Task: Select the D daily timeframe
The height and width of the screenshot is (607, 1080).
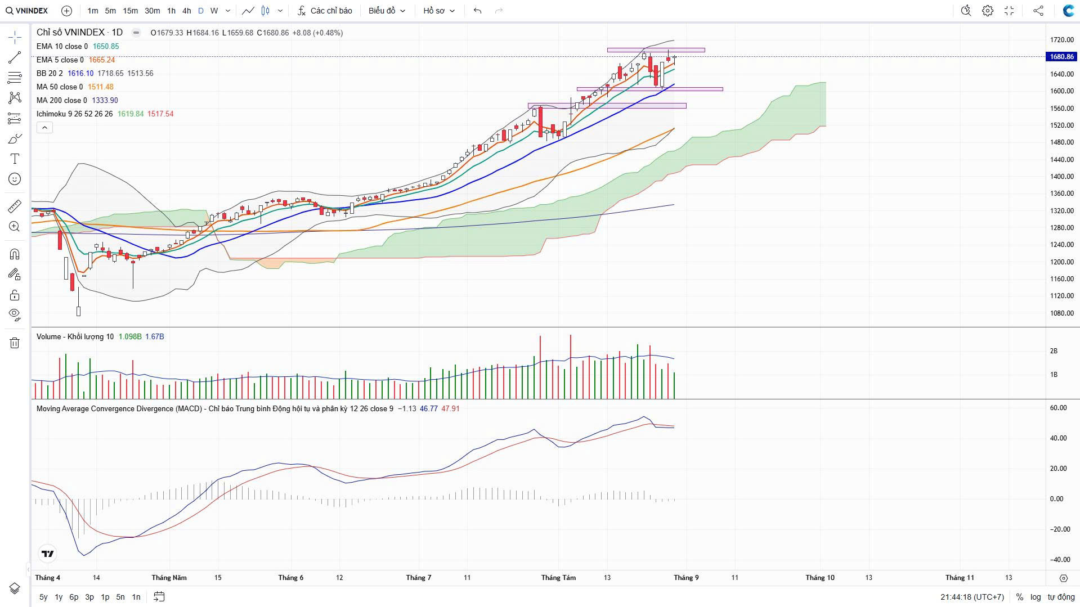Action: 200,11
